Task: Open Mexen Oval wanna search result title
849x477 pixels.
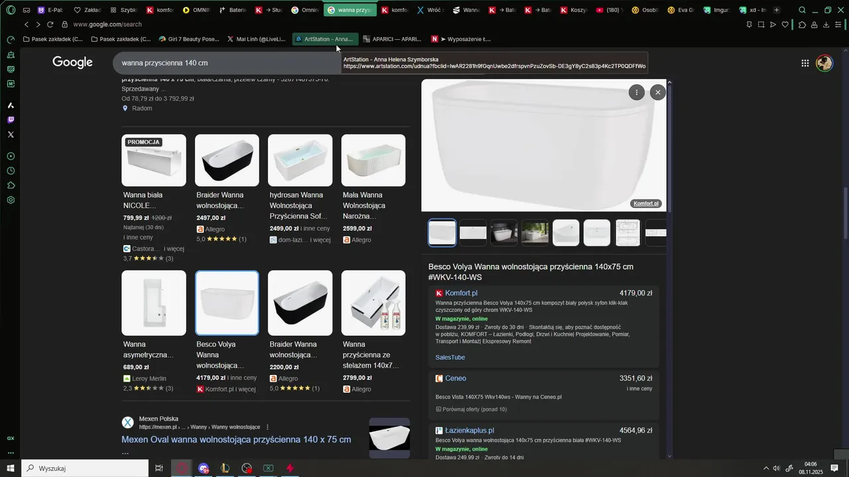Action: coord(236,439)
